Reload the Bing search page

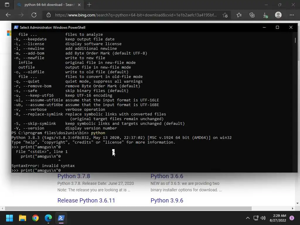pos(34,15)
